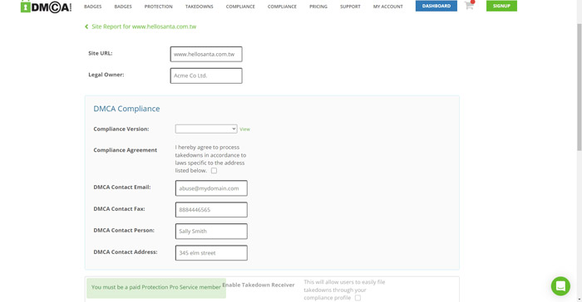Screen dimensions: 582x302
Task: Open the MY ACCOUNT menu
Action: [x=388, y=7]
